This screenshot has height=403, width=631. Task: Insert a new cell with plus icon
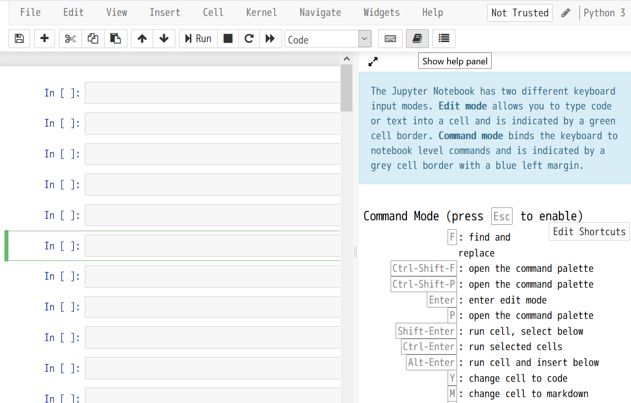[x=45, y=39]
